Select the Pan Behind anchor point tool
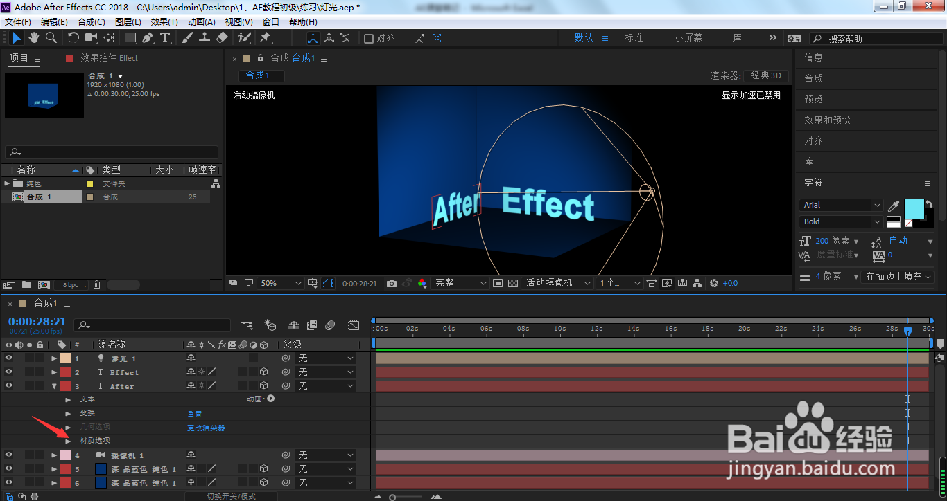This screenshot has width=947, height=501. [x=109, y=38]
